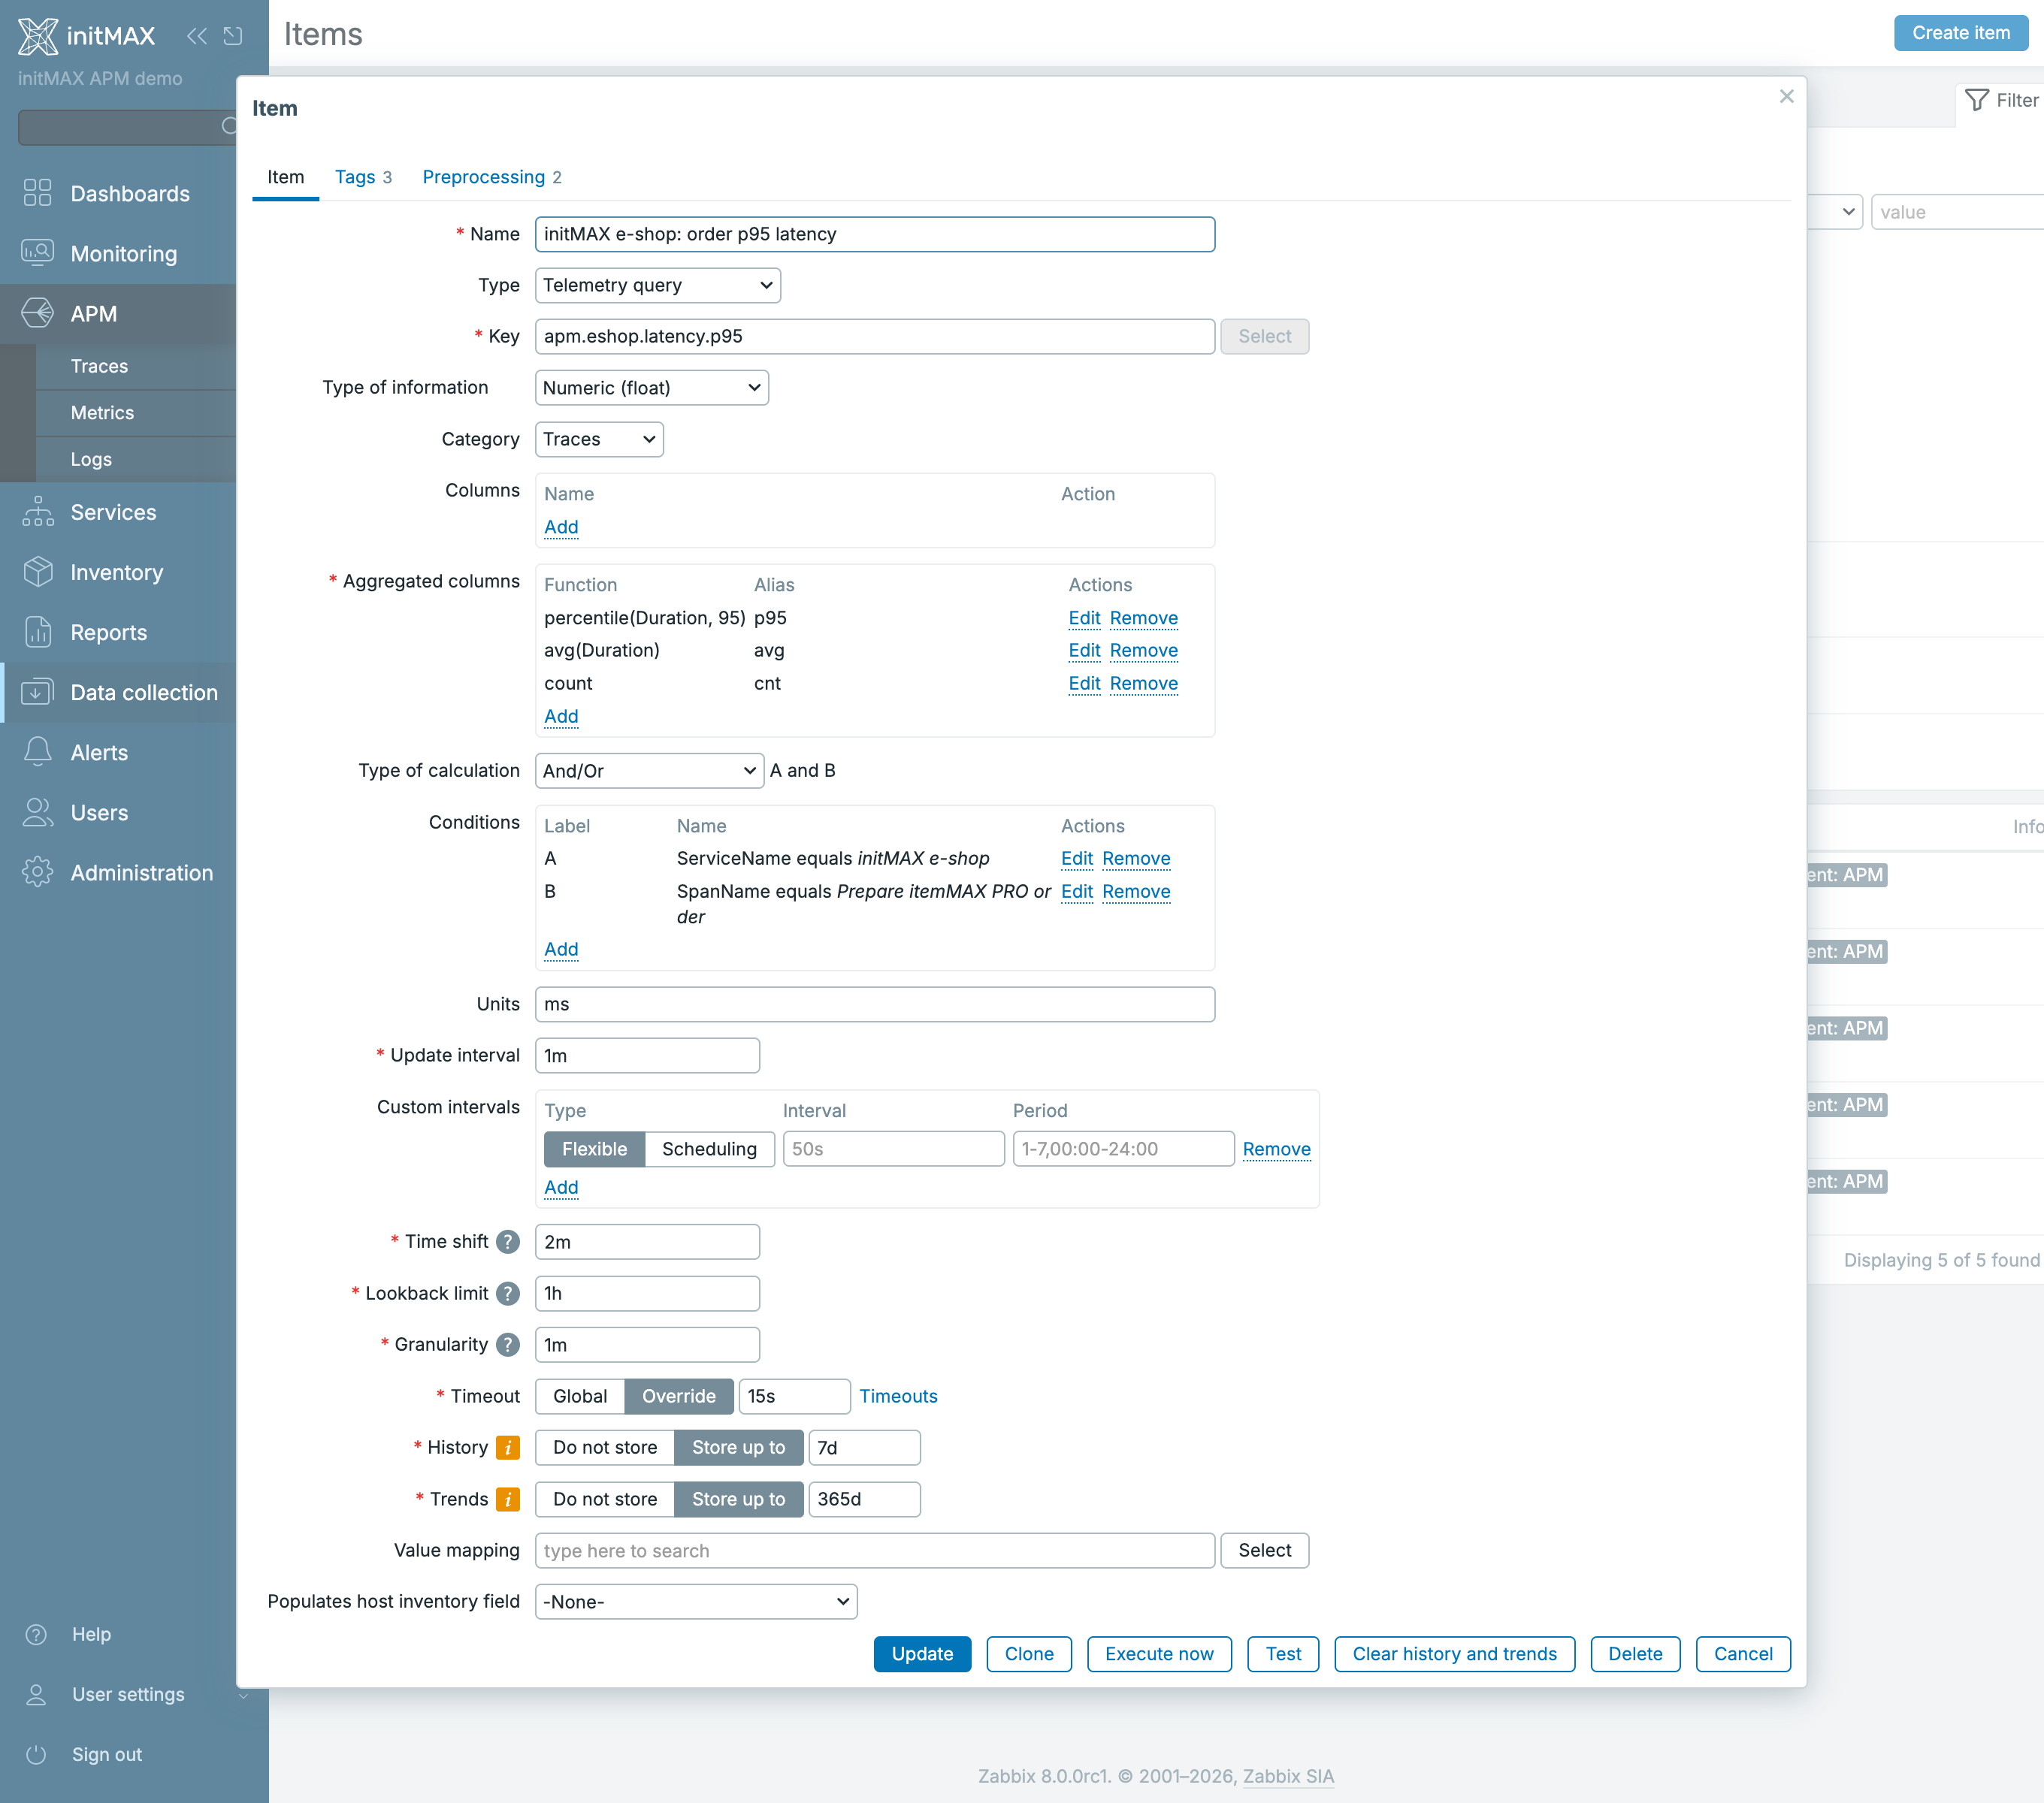Open the Filter funnel icon
Screen dimensions: 2044x1803
pos(1977,100)
